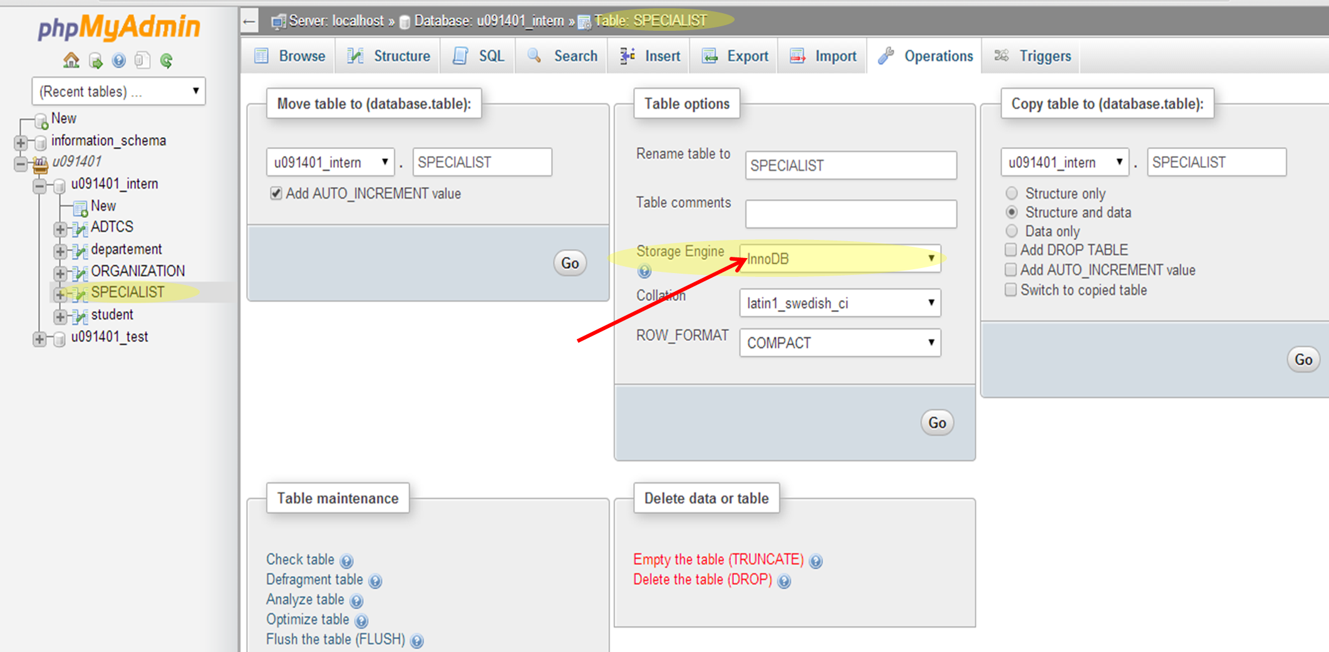Expand the ADTCS table node
This screenshot has height=652, width=1329.
click(x=60, y=229)
